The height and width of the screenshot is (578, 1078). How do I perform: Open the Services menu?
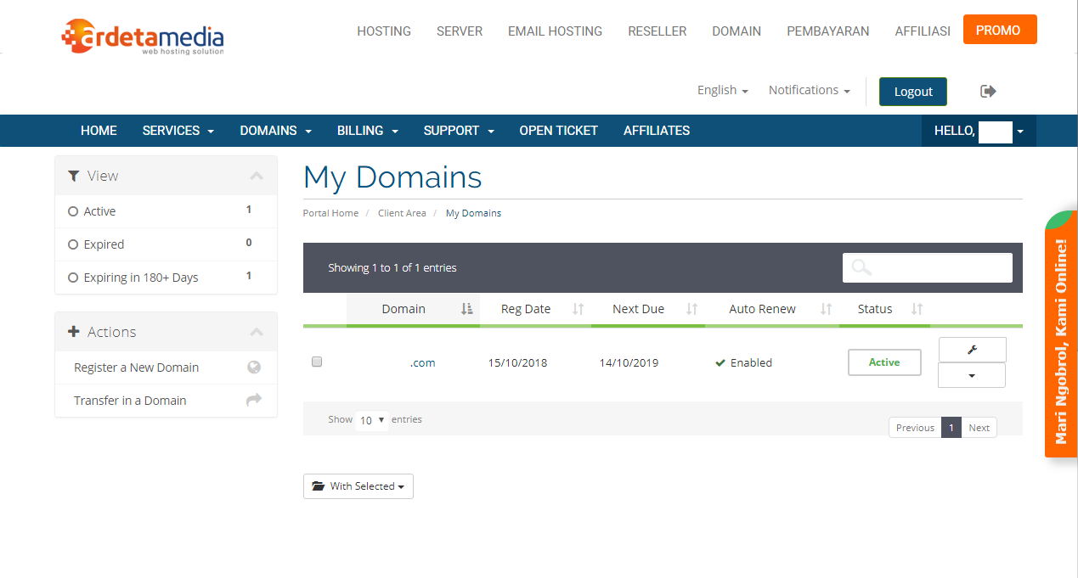click(178, 131)
